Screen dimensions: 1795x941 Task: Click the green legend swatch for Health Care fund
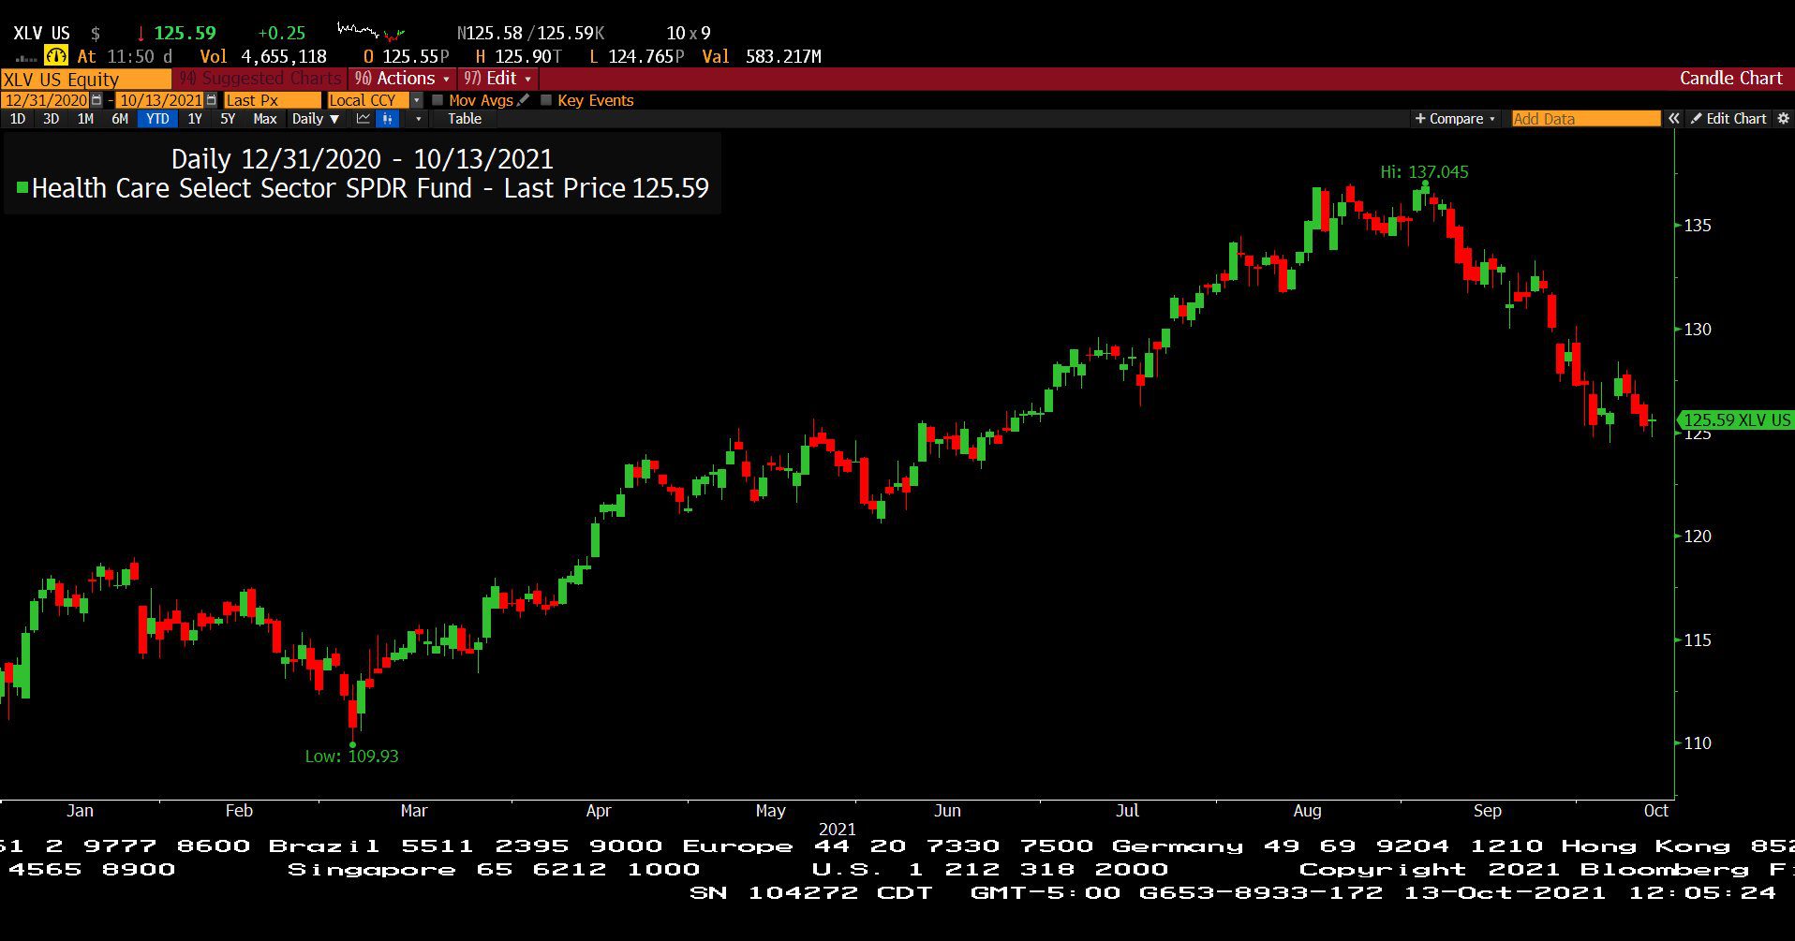(x=22, y=188)
